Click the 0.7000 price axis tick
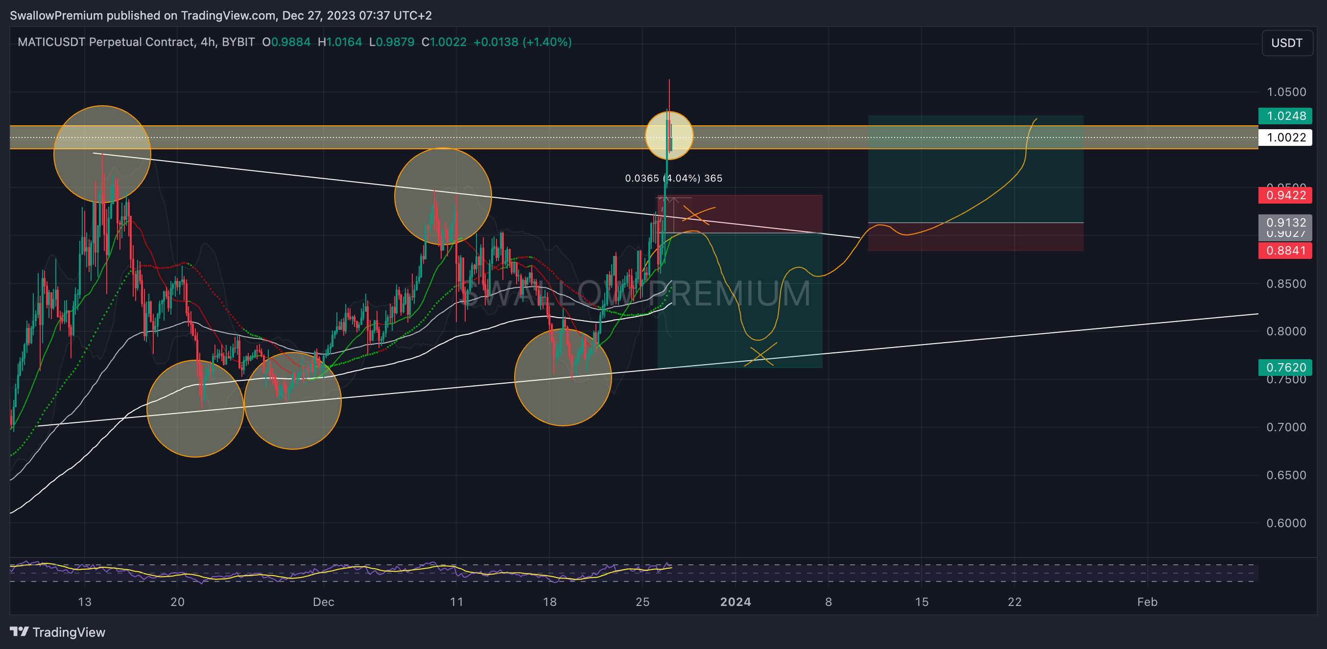1327x649 pixels. (1286, 427)
